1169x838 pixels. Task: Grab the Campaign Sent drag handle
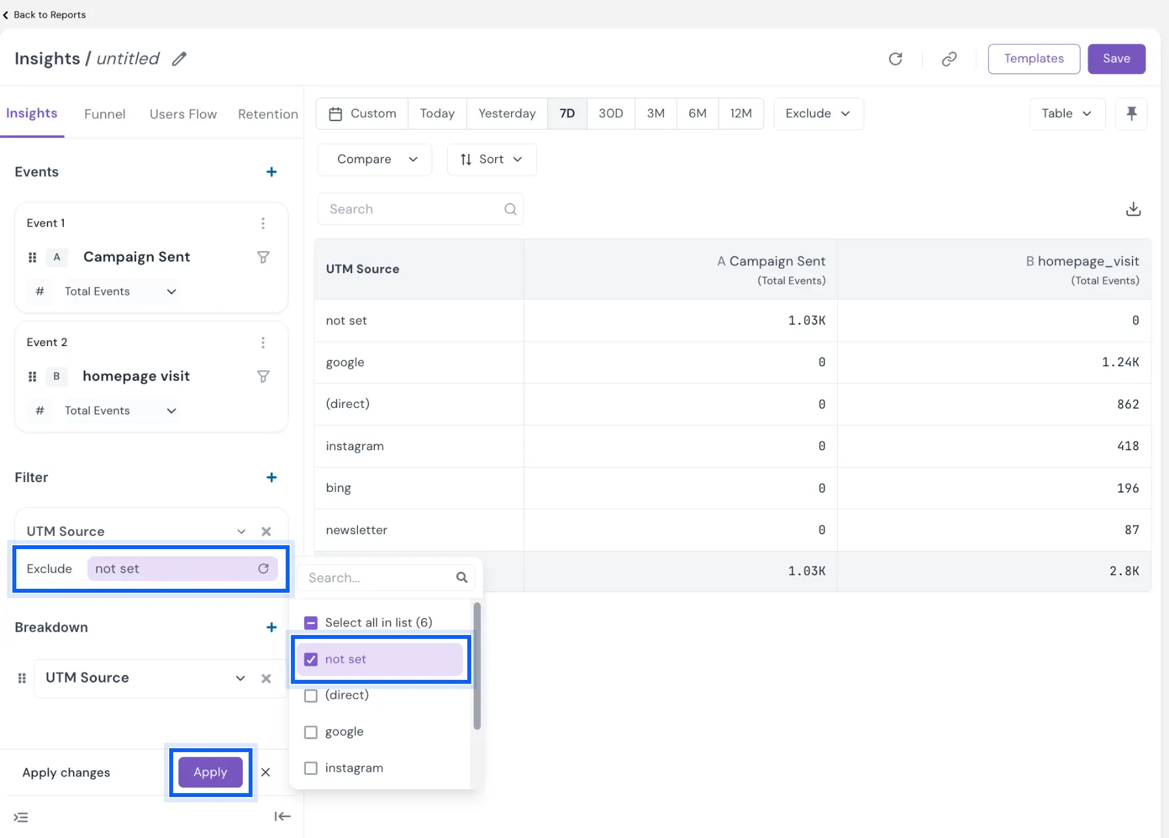pyautogui.click(x=33, y=257)
